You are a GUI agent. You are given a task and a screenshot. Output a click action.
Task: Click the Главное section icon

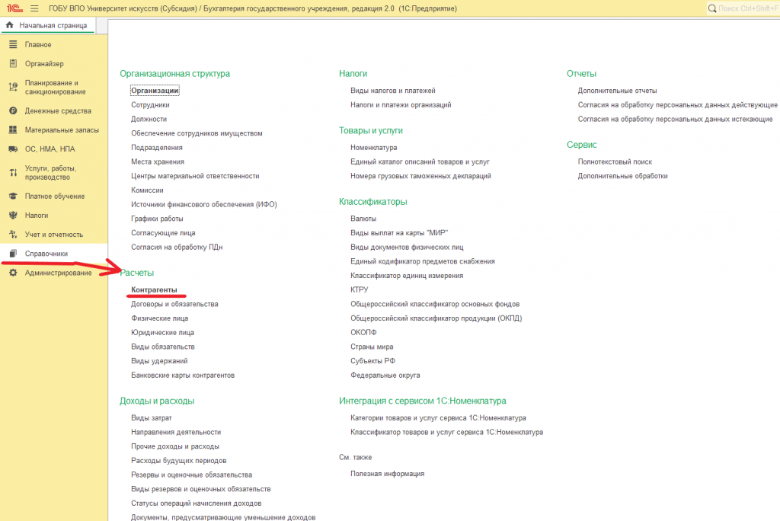pos(13,45)
